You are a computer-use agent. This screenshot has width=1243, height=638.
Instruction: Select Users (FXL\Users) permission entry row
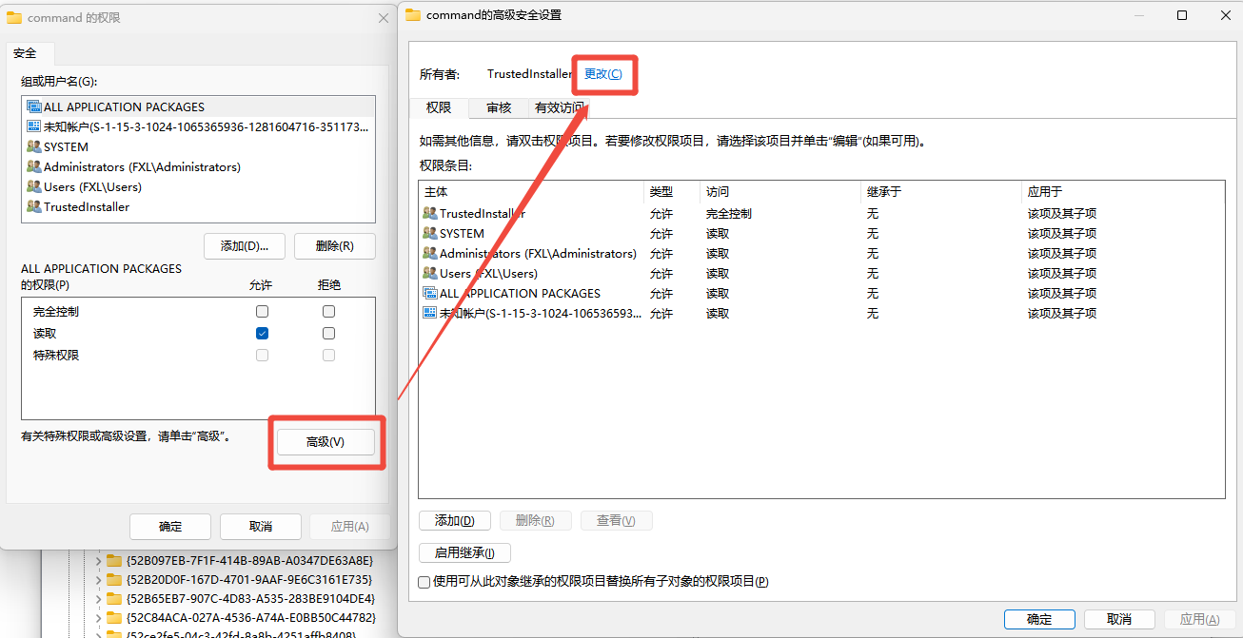click(x=821, y=273)
